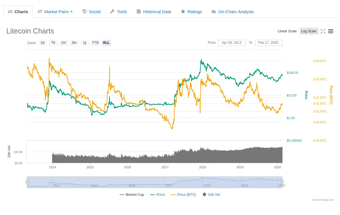Click the 2014 x-axis year label
340x215 pixels.
click(52, 167)
